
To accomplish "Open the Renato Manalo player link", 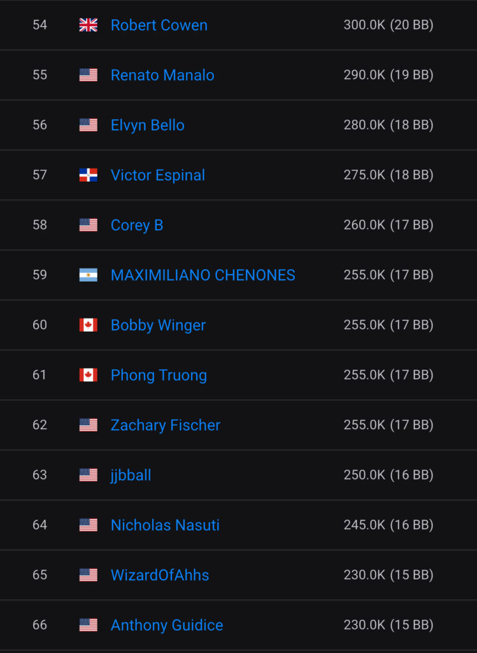I will tap(162, 75).
